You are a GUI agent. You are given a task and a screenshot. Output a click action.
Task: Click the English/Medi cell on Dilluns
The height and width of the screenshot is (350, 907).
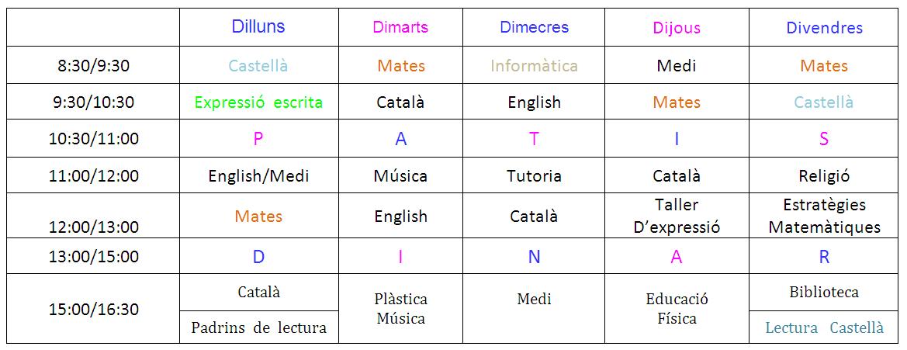pyautogui.click(x=258, y=176)
